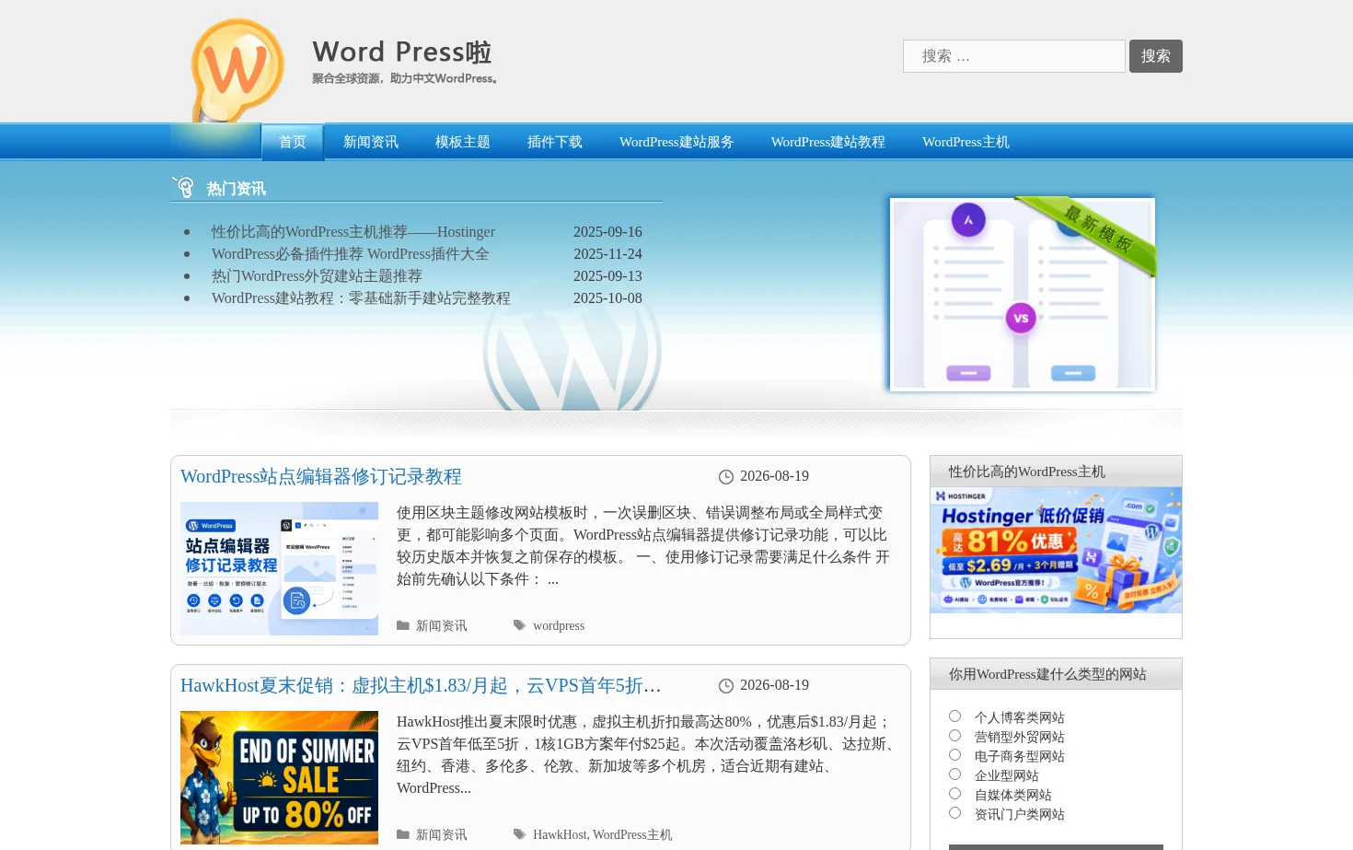Image resolution: width=1353 pixels, height=850 pixels.
Task: Click the 搜索 search button
Action: 1156,56
